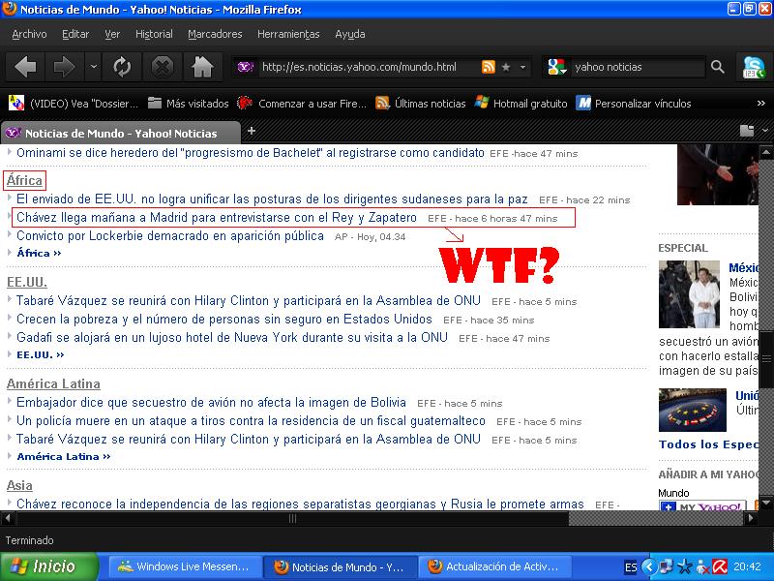Click the magnifying glass search button

[718, 67]
